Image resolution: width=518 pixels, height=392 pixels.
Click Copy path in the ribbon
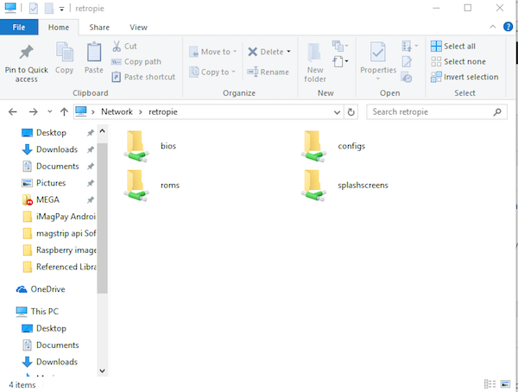[136, 62]
